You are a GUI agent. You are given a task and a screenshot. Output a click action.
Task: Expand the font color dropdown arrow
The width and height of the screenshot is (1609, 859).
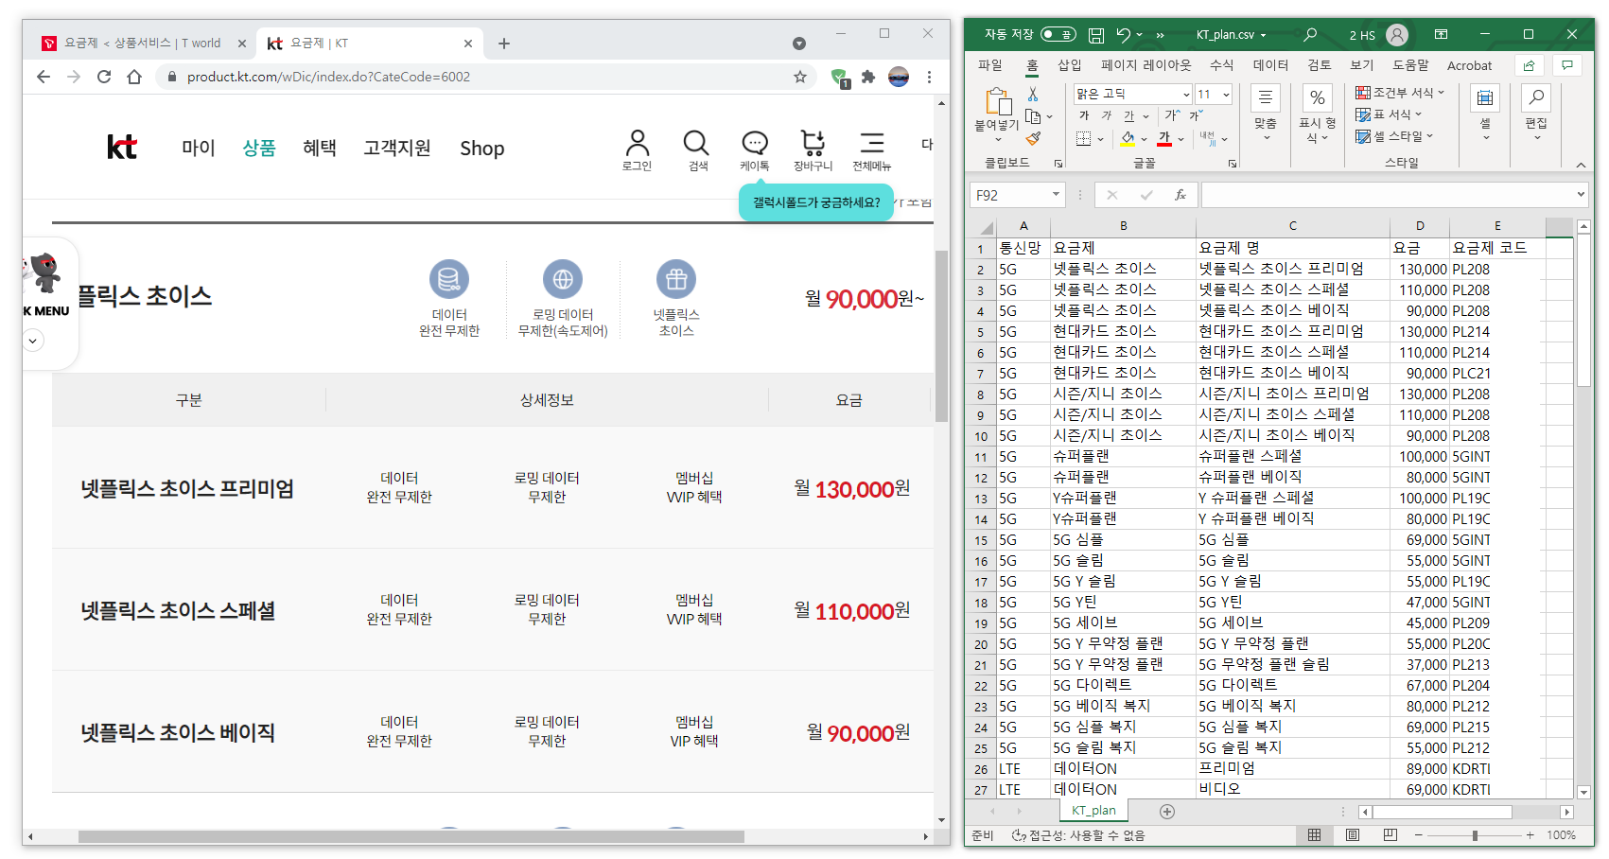point(1181,140)
